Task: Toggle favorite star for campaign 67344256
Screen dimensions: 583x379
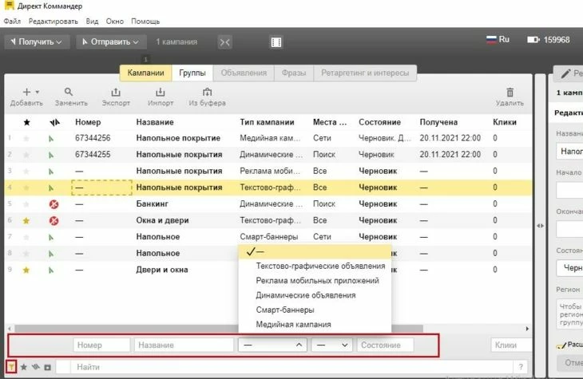Action: 26,139
